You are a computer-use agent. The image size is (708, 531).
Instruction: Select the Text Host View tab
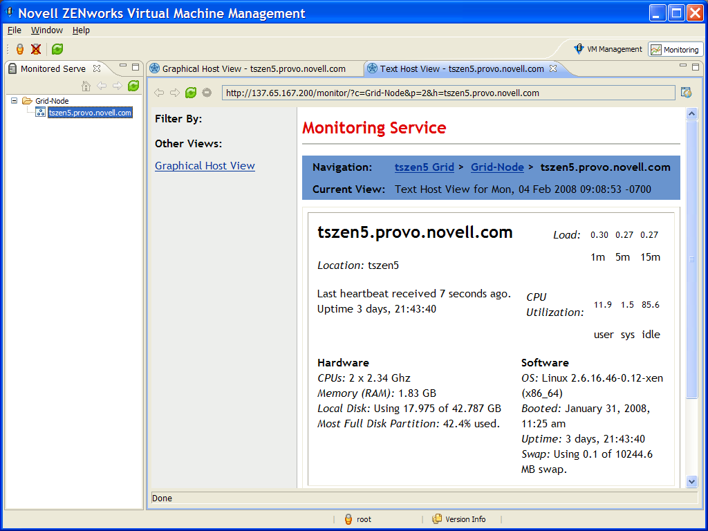[x=461, y=68]
